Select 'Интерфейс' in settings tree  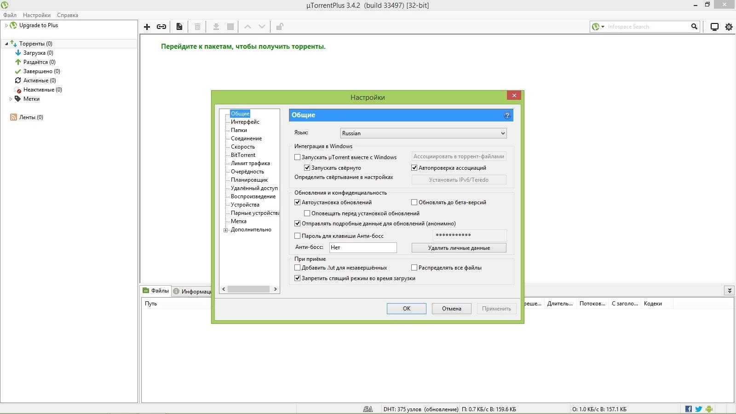[245, 122]
